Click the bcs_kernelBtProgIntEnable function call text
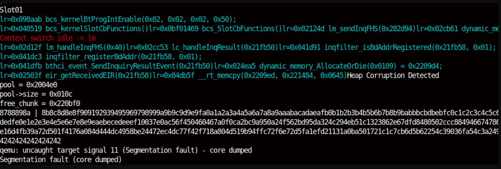501x169 pixels. (141, 19)
